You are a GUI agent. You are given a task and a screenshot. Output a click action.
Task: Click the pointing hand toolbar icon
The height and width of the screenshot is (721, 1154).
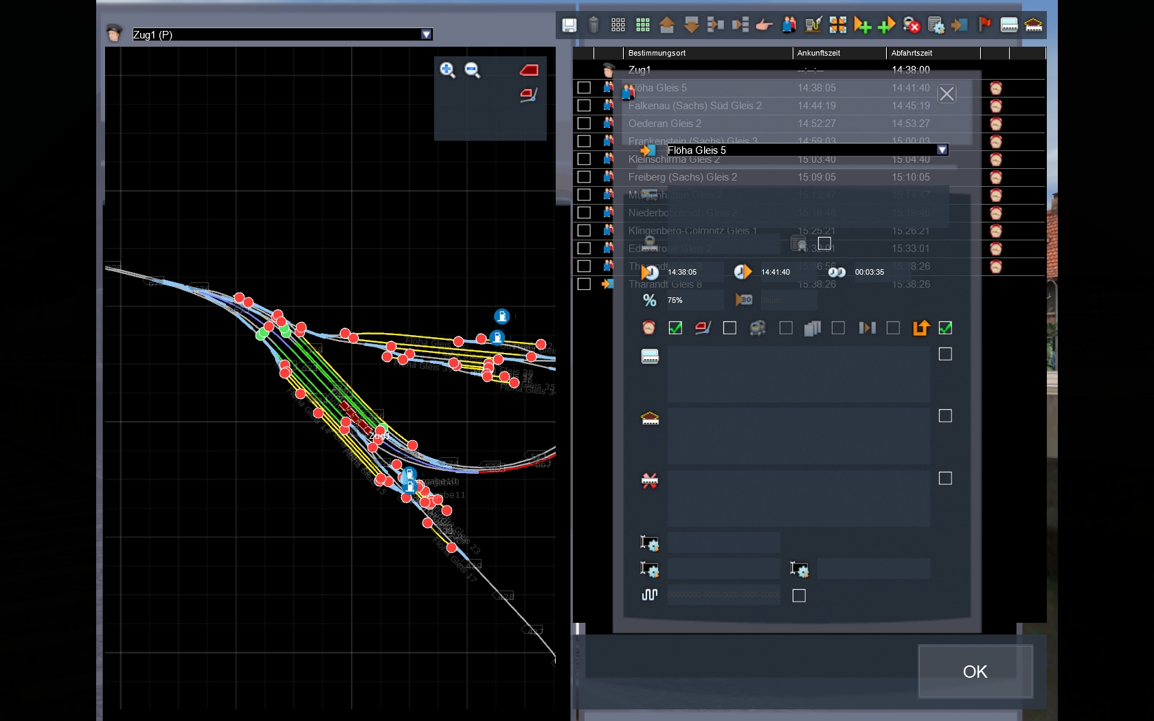point(764,25)
